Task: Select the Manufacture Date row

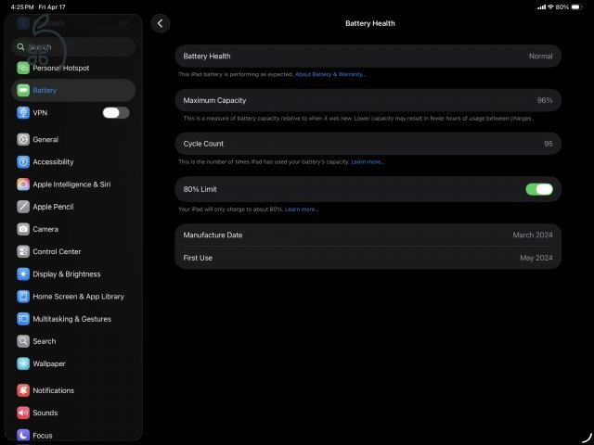Action: (x=368, y=235)
